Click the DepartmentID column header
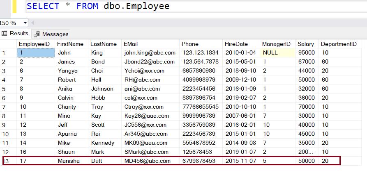 (339, 44)
